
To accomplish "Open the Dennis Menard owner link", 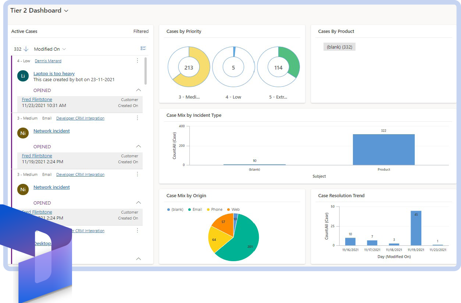I will pyautogui.click(x=48, y=61).
